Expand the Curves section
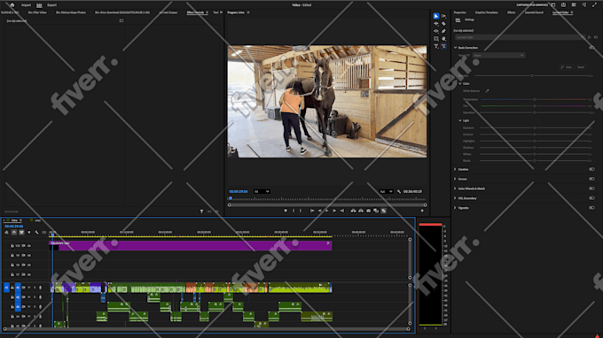This screenshot has height=338, width=603. click(455, 179)
